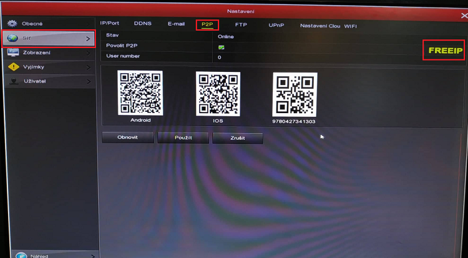Expand the Uživatel section arrow

[88, 81]
